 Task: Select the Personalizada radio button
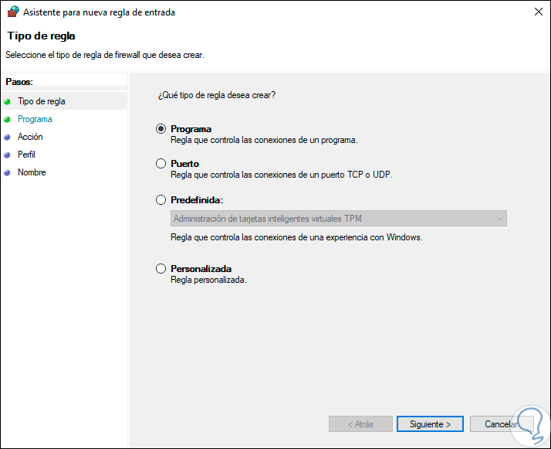click(x=161, y=269)
